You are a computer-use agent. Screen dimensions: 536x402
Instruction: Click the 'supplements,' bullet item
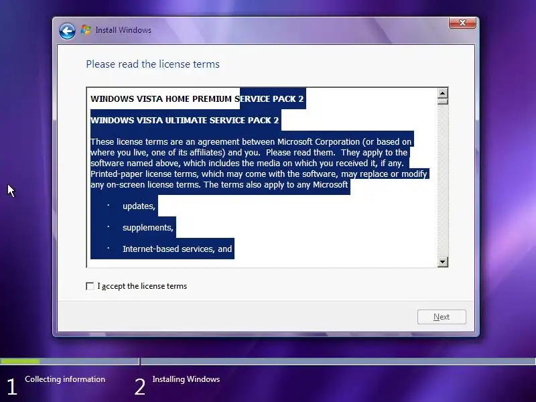tap(148, 228)
